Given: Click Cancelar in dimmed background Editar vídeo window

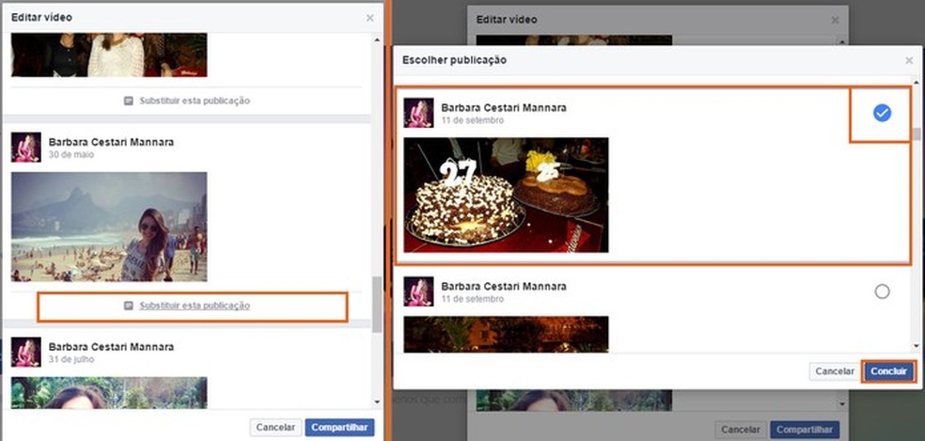Looking at the screenshot, I should pos(741,430).
